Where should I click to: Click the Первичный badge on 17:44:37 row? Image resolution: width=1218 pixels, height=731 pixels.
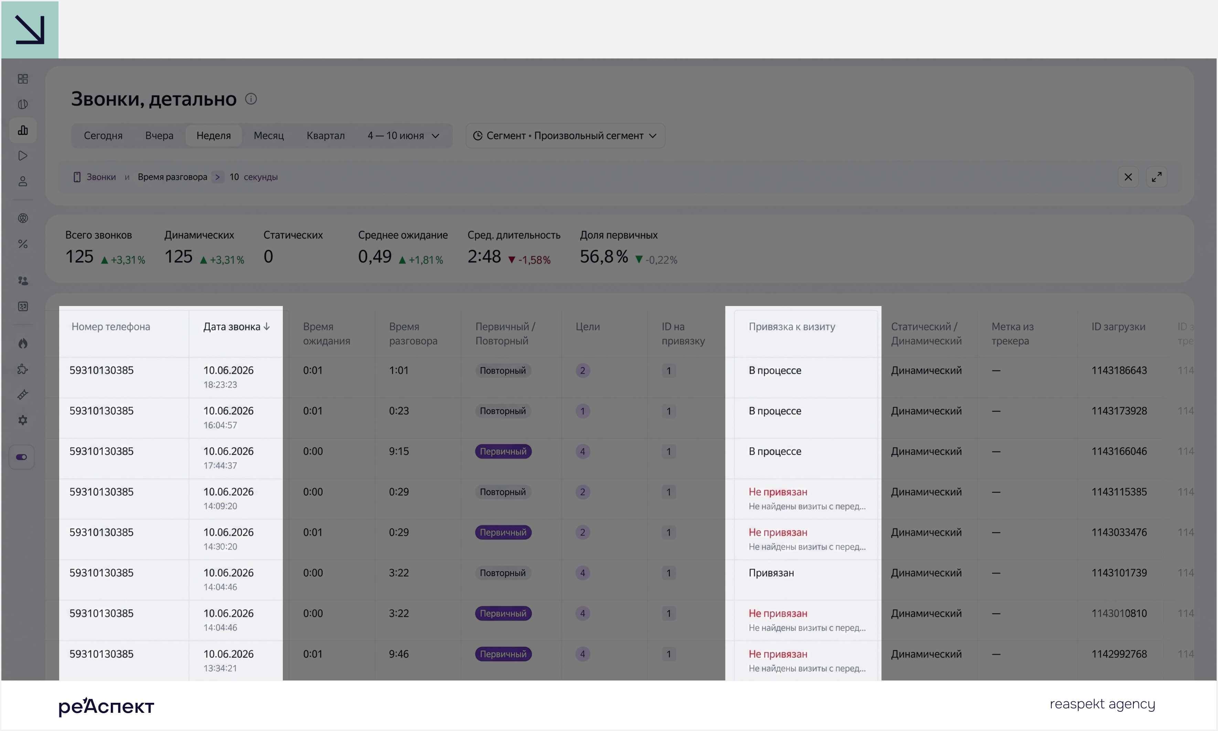tap(503, 451)
